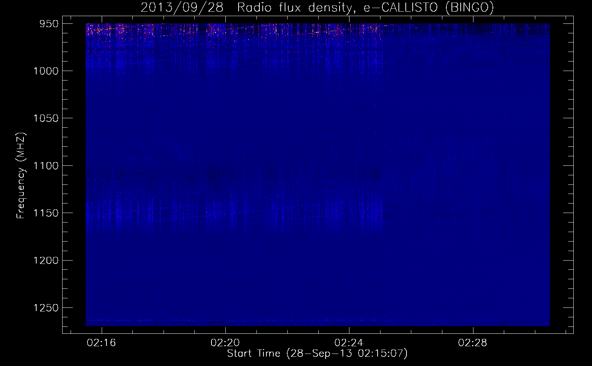Click the 'Start Time (28-Sep-13 02:15:07)' label

(x=317, y=354)
